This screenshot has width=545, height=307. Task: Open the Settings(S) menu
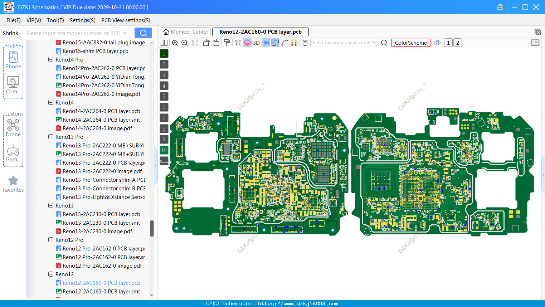click(83, 20)
